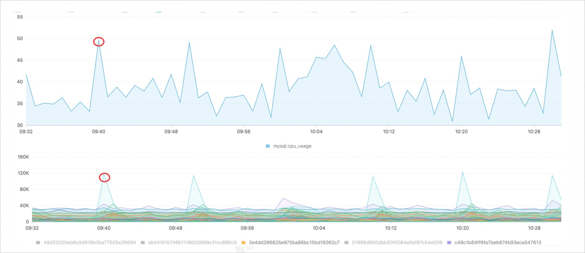
Task: Click the orange legend swatch for 2e4dd266…
Action: pos(243,243)
